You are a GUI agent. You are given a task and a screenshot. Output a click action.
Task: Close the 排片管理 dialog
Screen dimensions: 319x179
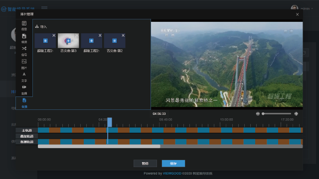(x=298, y=14)
